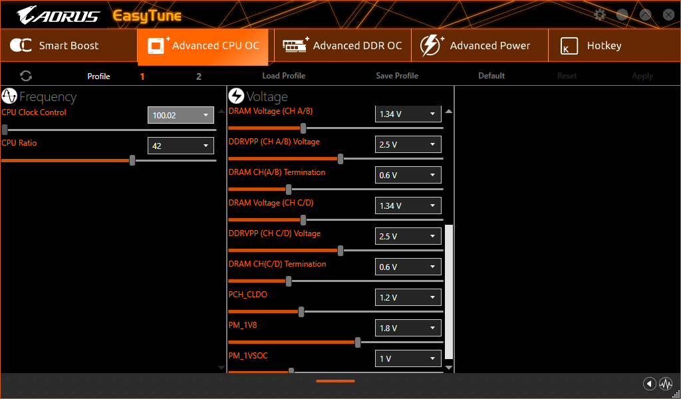
Task: Click the Frequency waveform icon
Action: tap(9, 96)
